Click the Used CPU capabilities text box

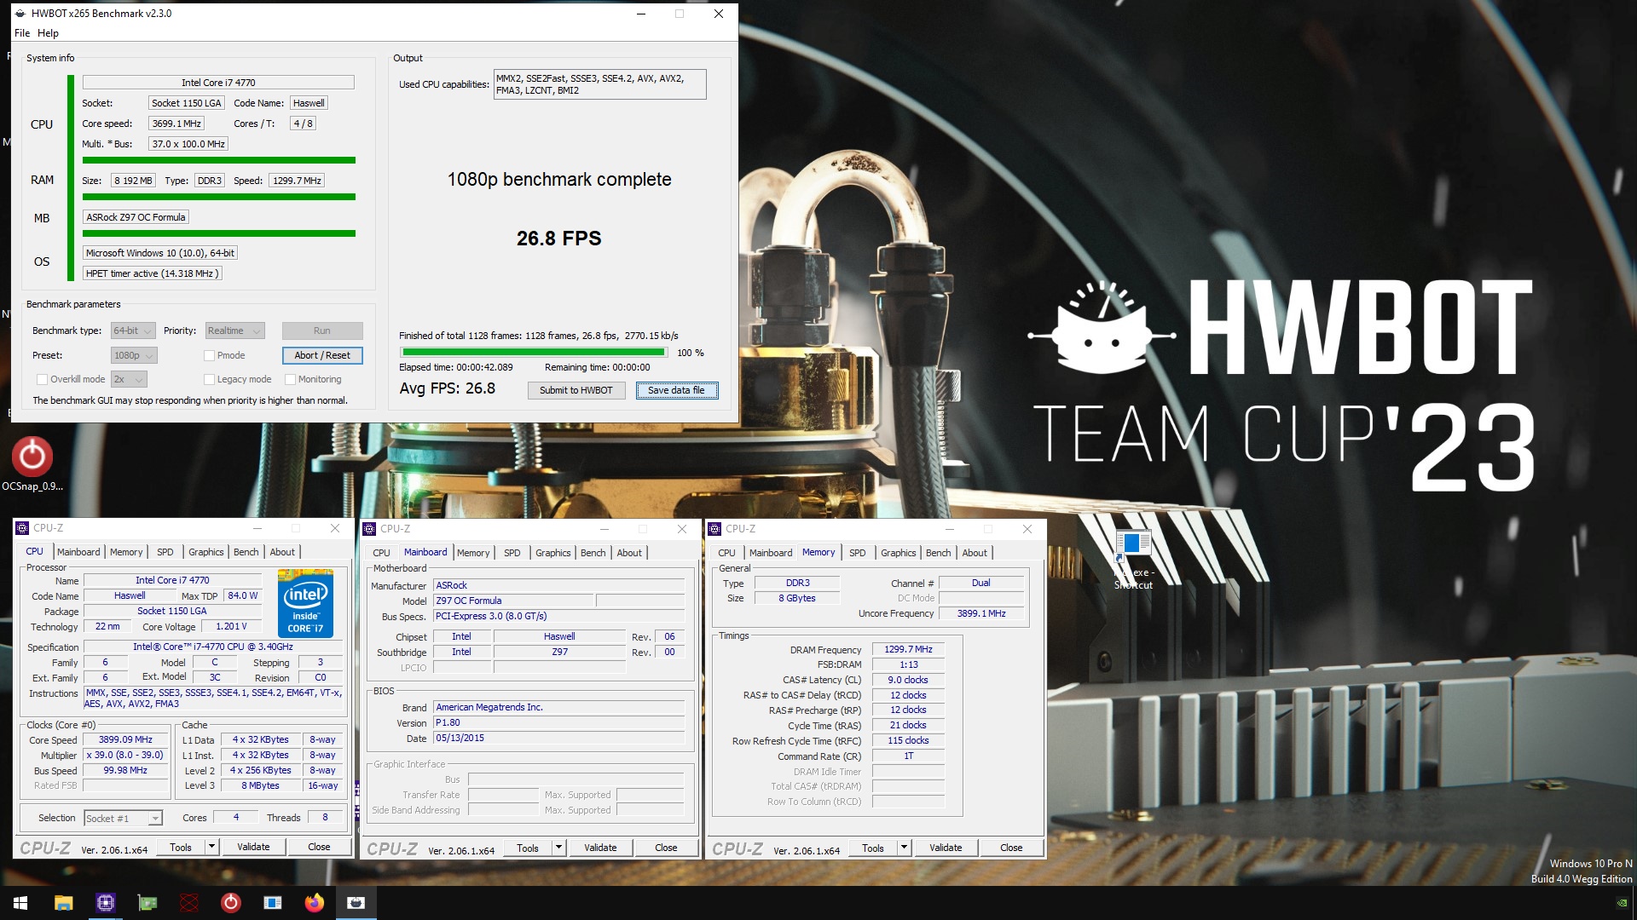coord(599,84)
